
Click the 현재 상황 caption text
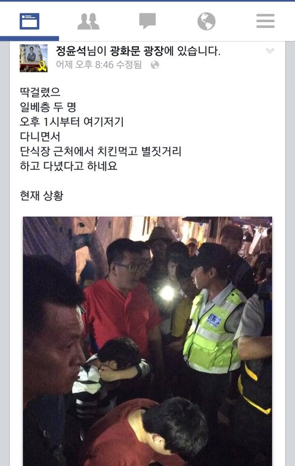click(x=42, y=196)
